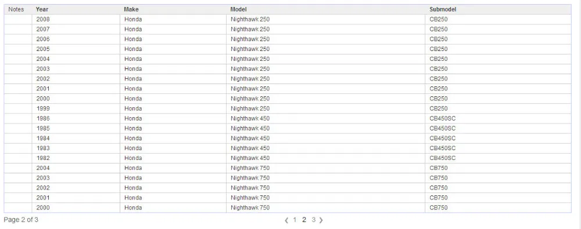
Task: Click Nighthawk 450 in the 1983 row
Action: click(x=250, y=148)
